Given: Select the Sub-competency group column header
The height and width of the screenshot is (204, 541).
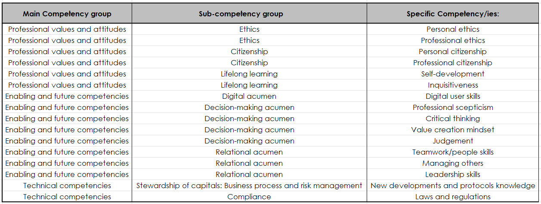Looking at the screenshot, I should 249,14.
